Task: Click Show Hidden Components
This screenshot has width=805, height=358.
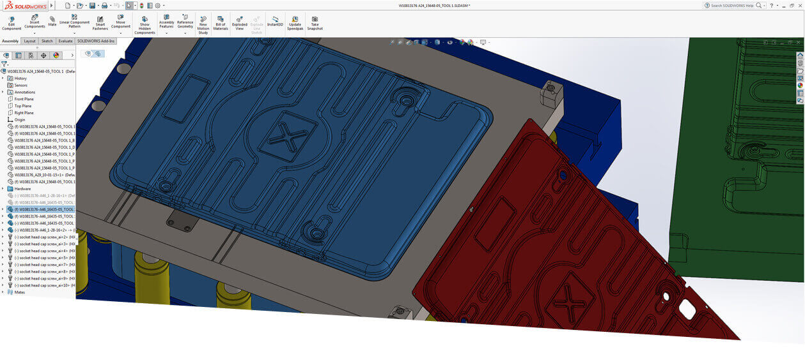Action: pyautogui.click(x=145, y=25)
